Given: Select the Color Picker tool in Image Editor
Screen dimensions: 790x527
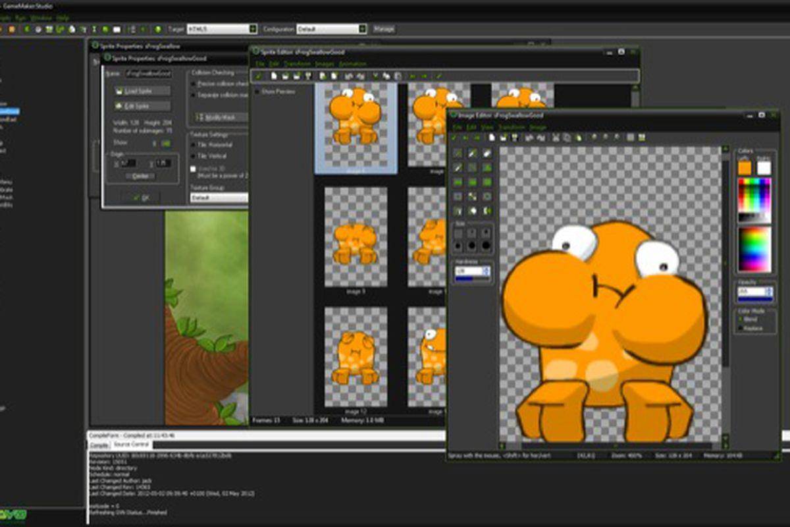Looking at the screenshot, I should (x=458, y=168).
